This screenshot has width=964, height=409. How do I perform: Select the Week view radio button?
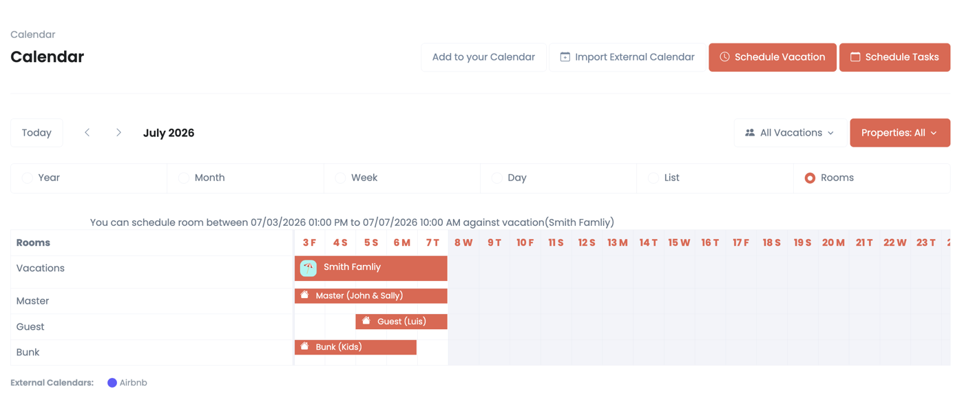[340, 178]
